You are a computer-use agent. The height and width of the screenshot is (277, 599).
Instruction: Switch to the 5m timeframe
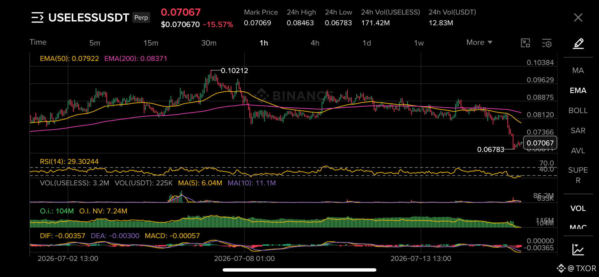95,43
